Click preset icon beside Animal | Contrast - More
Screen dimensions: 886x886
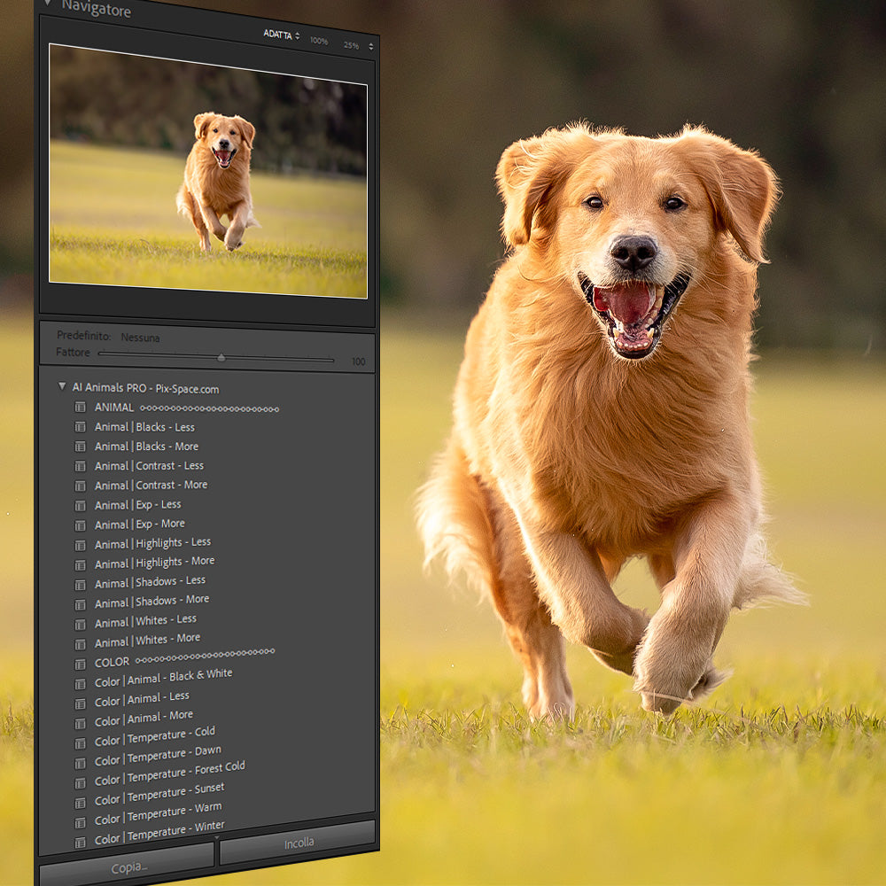(81, 486)
